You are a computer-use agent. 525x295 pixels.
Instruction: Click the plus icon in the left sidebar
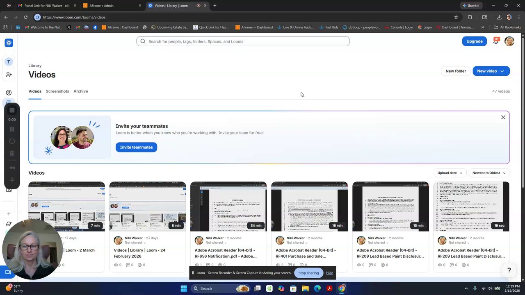click(x=9, y=214)
